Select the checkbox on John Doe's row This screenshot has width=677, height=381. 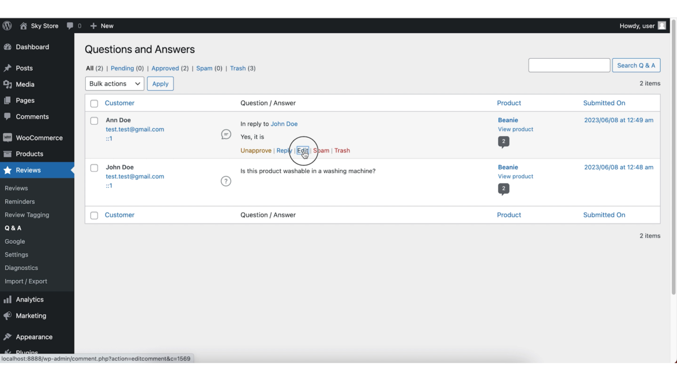pyautogui.click(x=94, y=167)
